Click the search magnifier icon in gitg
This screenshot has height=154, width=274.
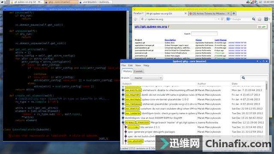tap(243, 78)
